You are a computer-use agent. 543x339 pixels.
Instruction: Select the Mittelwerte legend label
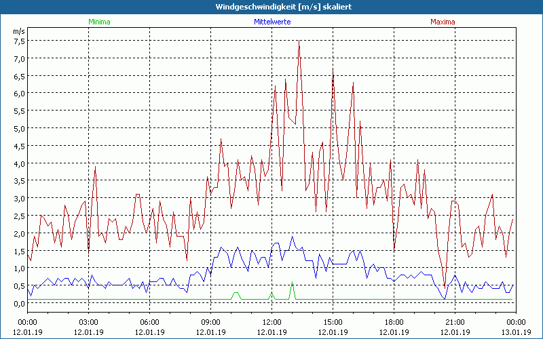point(271,22)
